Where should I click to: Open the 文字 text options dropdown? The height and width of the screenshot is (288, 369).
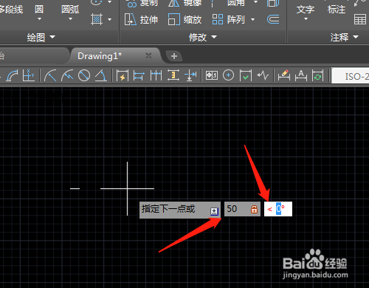306,19
